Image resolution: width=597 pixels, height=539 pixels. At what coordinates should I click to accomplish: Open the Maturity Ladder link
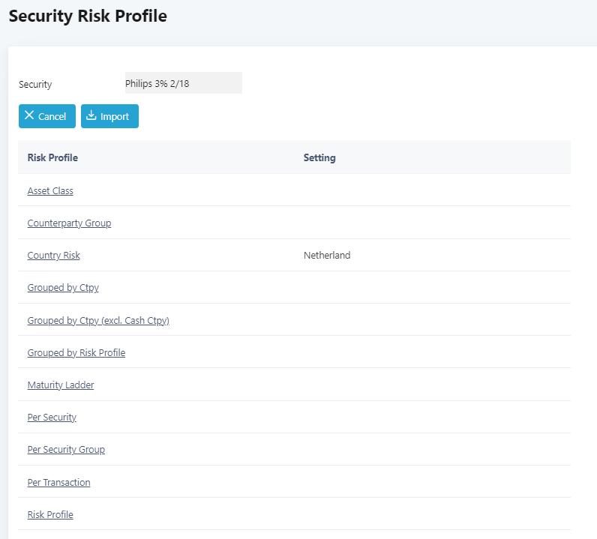(61, 385)
